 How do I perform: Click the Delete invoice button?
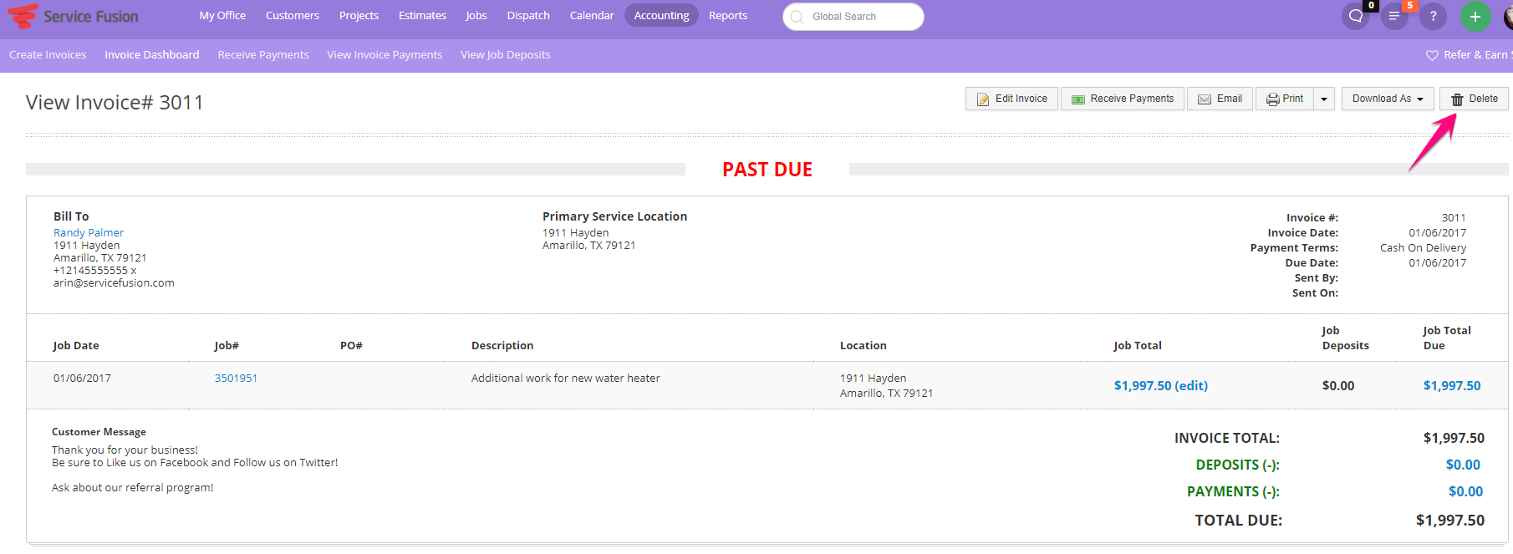(x=1474, y=99)
